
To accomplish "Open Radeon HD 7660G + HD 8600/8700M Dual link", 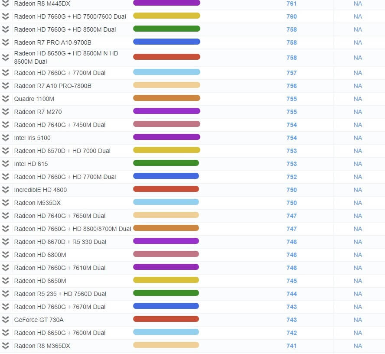I will click(72, 229).
